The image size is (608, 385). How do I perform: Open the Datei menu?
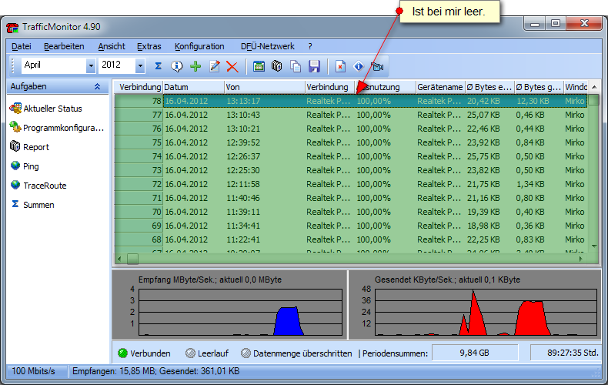coord(22,46)
